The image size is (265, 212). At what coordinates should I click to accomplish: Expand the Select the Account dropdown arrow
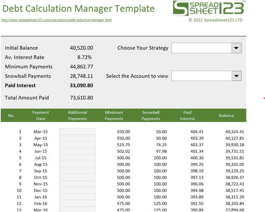tap(236, 76)
